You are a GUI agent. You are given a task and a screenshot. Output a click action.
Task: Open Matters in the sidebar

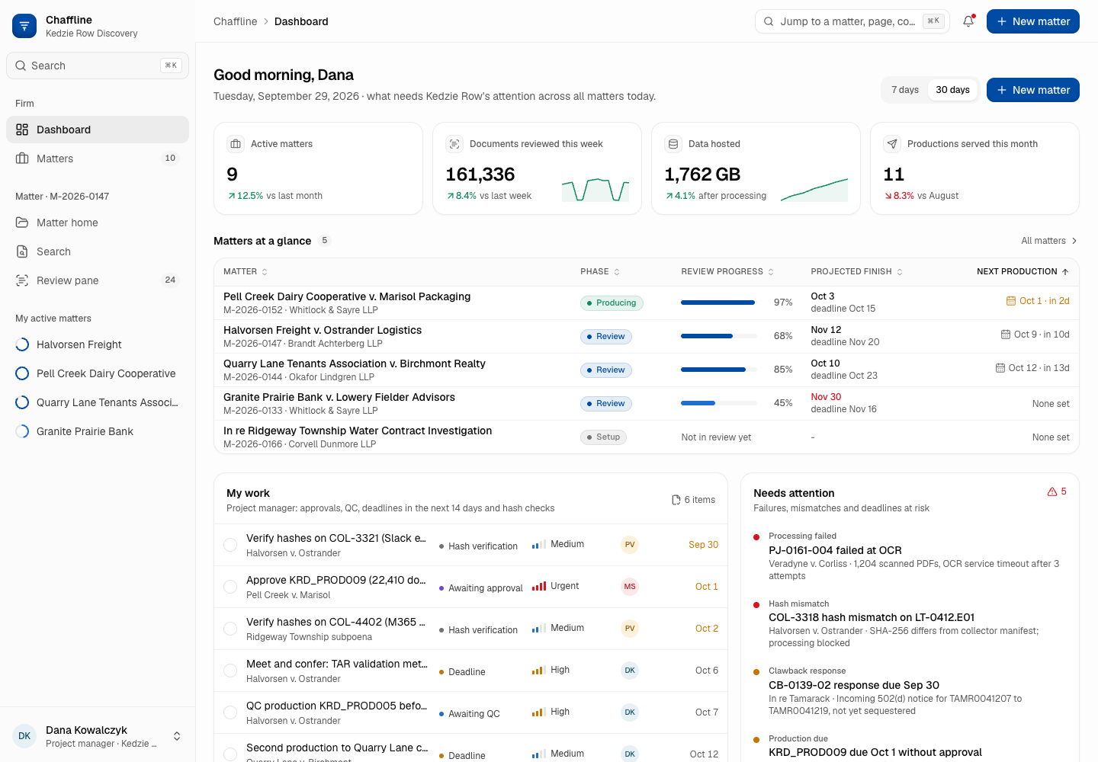(x=98, y=158)
